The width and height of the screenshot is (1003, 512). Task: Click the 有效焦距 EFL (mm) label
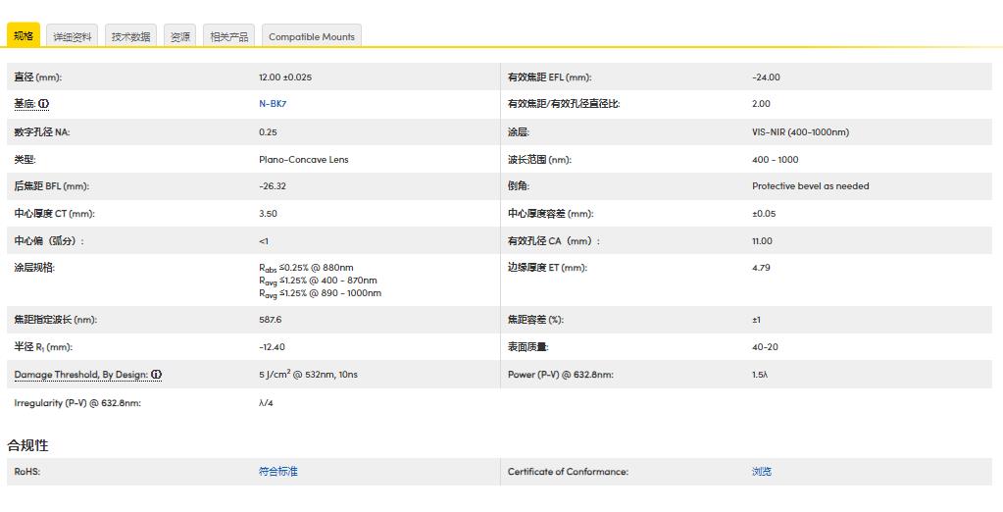[549, 77]
